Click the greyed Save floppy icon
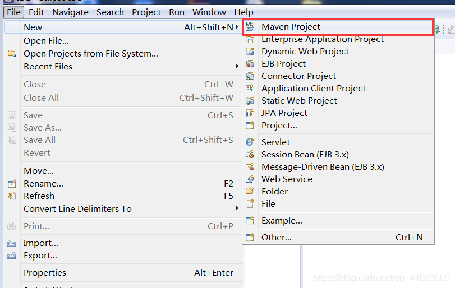Image resolution: width=455 pixels, height=288 pixels. click(x=12, y=115)
